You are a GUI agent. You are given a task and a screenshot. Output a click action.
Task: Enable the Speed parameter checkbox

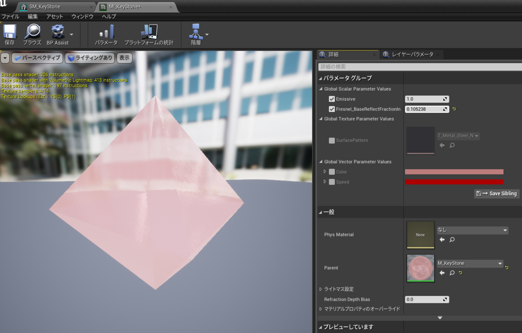tap(332, 182)
